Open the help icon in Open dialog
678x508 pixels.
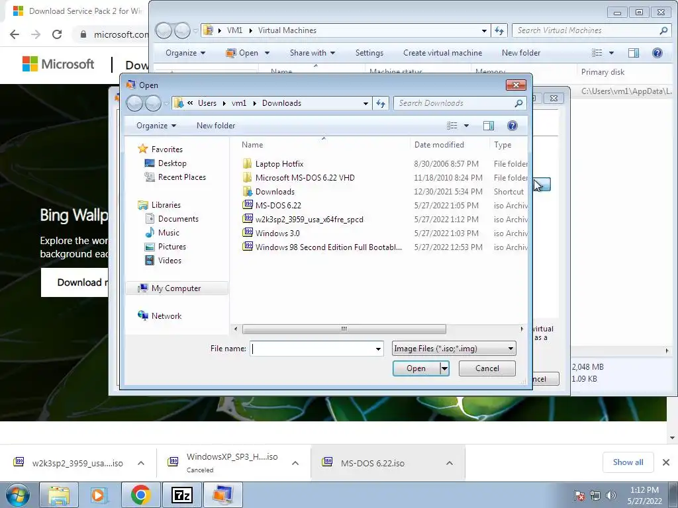pos(512,126)
